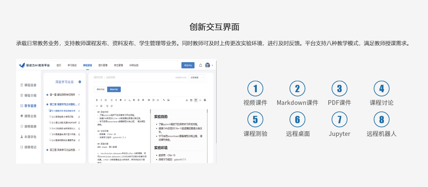Image resolution: width=428 pixels, height=187 pixels.
Task: Expand the 第三章 chapter in the tree
Action: tap(79, 150)
